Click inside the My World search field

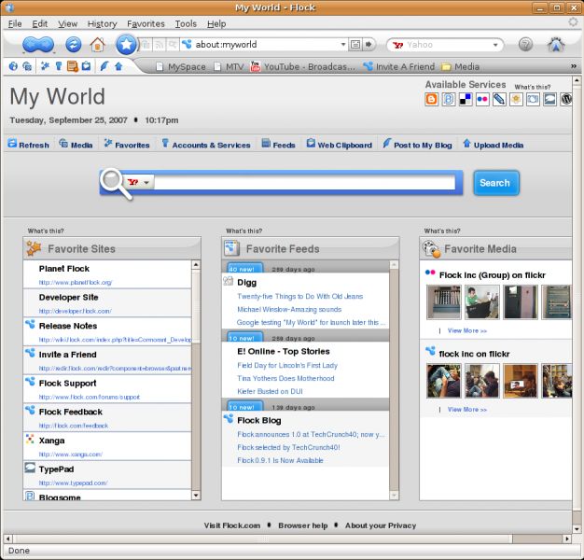click(305, 183)
